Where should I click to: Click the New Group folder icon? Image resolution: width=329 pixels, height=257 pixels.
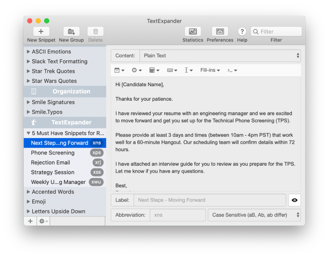click(71, 32)
